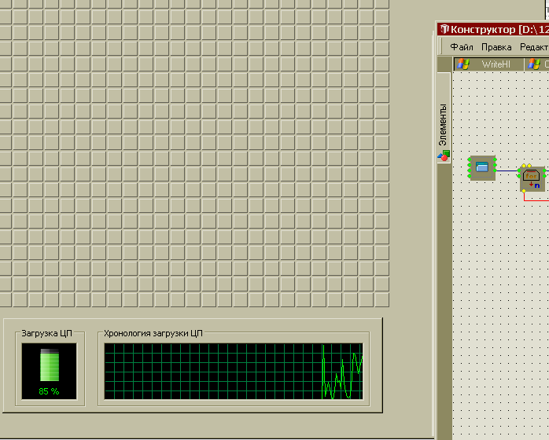
Task: Click the colored shapes icon under Элементы
Action: (x=444, y=156)
